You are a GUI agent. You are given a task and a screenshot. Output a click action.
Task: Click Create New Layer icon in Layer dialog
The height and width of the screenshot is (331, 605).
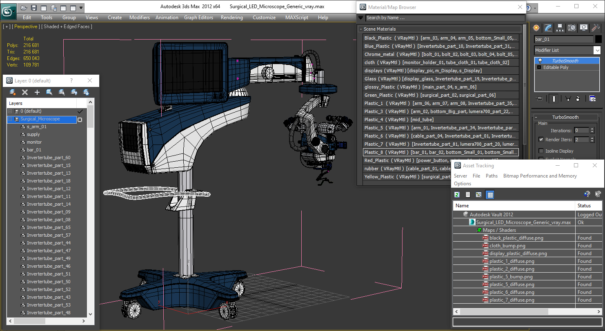click(x=12, y=92)
